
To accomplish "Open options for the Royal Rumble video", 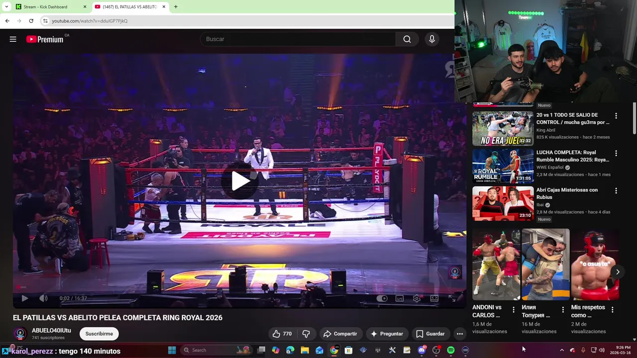I will click(616, 153).
